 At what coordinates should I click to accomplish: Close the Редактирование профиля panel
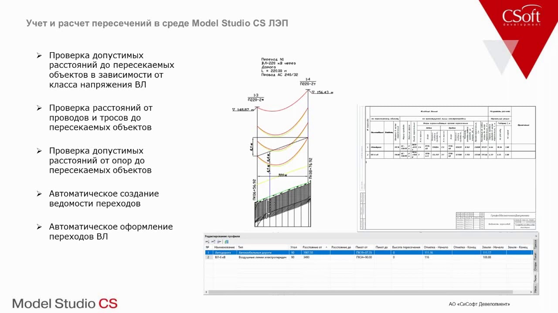pyautogui.click(x=536, y=236)
